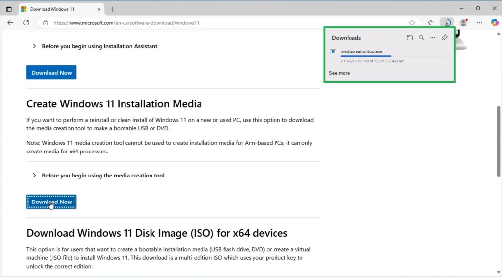Click the address bar URL field
Image resolution: width=502 pixels, height=278 pixels.
pos(228,23)
